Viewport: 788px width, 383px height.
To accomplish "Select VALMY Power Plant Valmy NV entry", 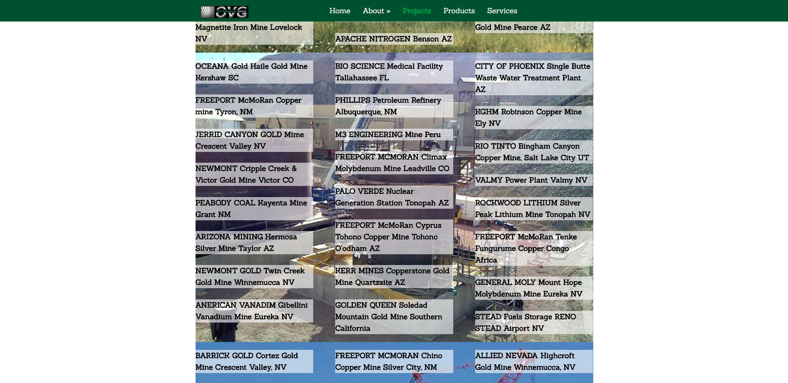I will (534, 180).
